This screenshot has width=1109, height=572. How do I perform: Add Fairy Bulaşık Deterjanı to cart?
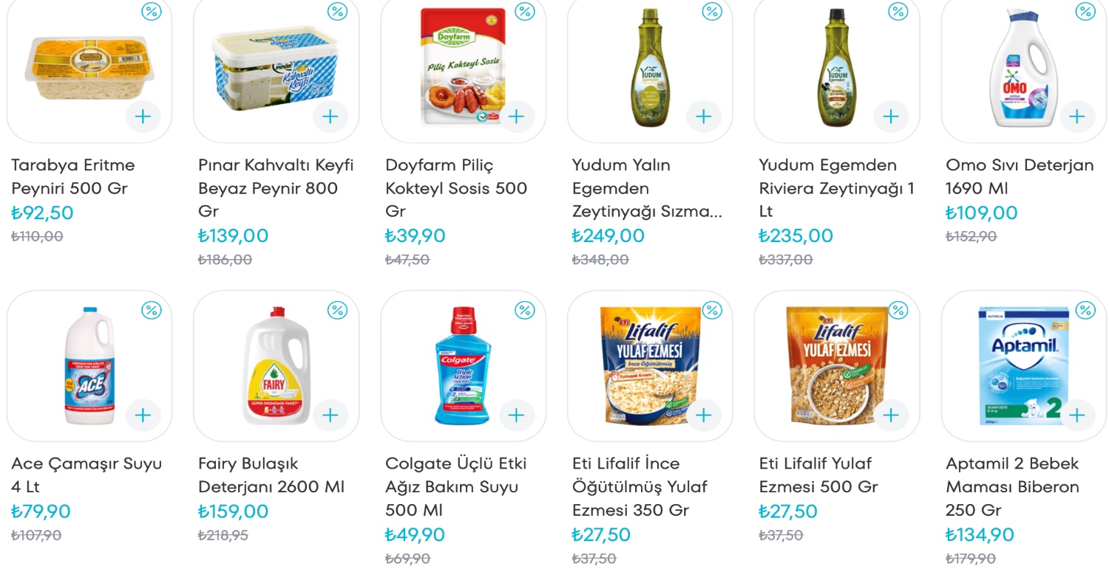click(330, 416)
